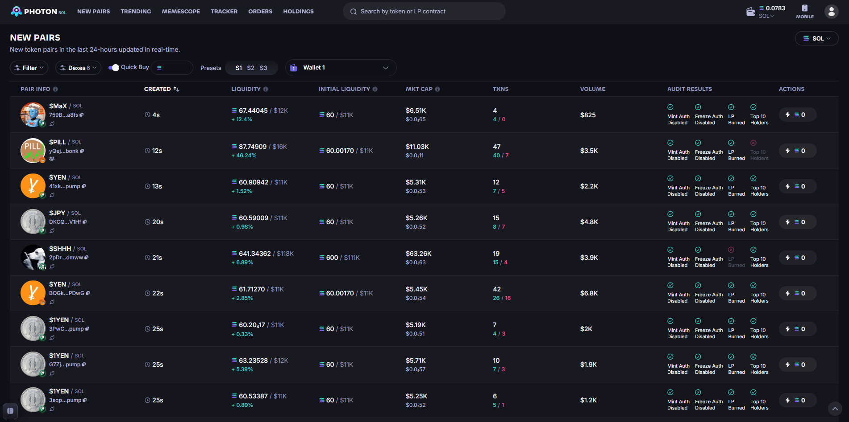Viewport: 849px width, 422px height.
Task: Click the $SHHH token thumbnail
Action: 33,257
